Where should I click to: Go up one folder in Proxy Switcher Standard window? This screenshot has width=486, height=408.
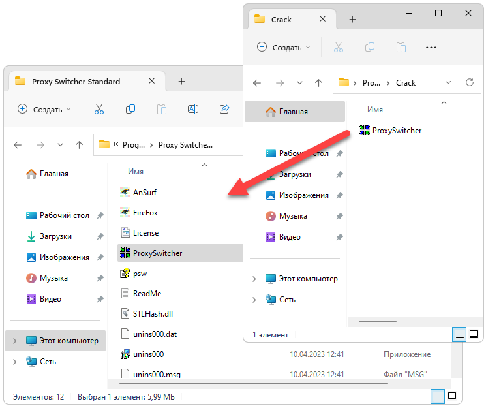[80, 145]
